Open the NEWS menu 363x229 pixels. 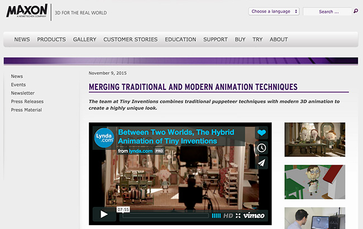pyautogui.click(x=22, y=40)
